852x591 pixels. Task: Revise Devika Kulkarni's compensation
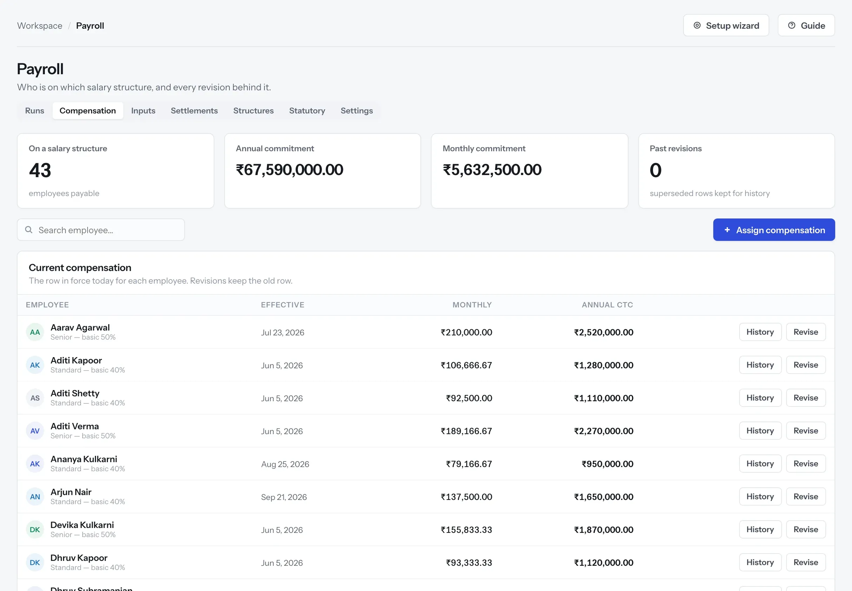tap(806, 529)
